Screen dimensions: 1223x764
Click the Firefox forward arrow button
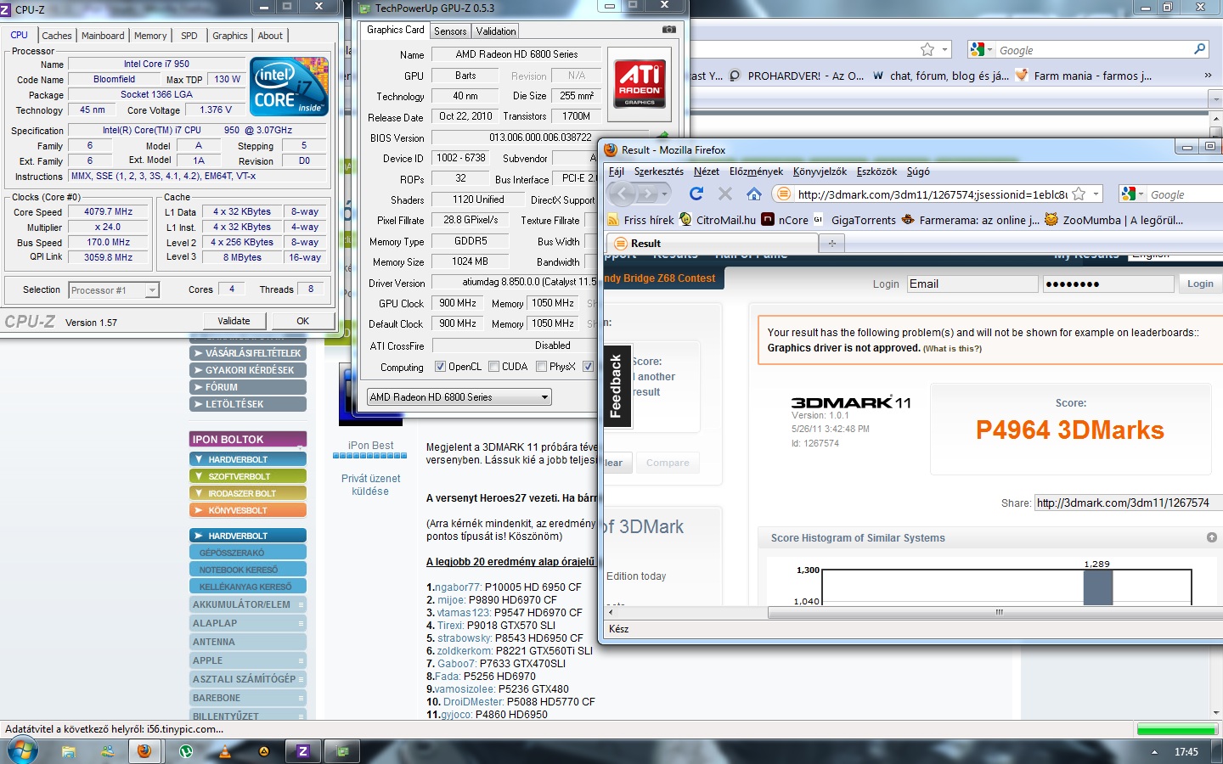pyautogui.click(x=649, y=194)
